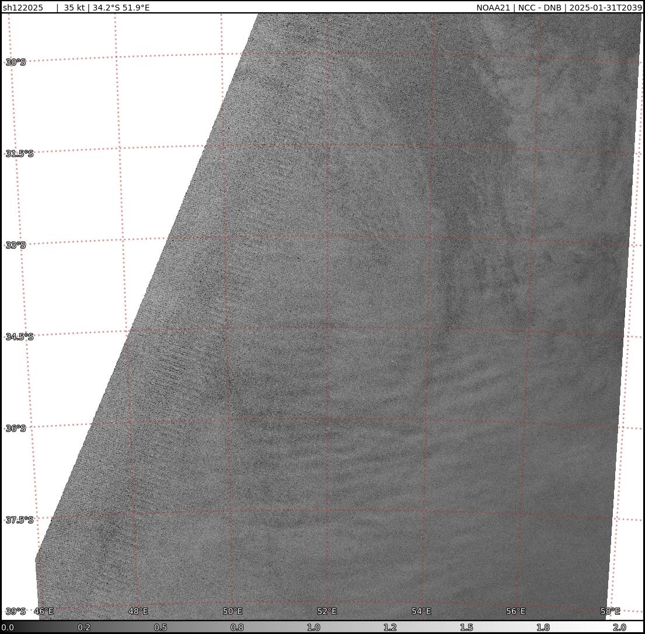Screen dimensions: 645x634
Task: Select the 37.5°S latitude label
Action: click(x=19, y=520)
